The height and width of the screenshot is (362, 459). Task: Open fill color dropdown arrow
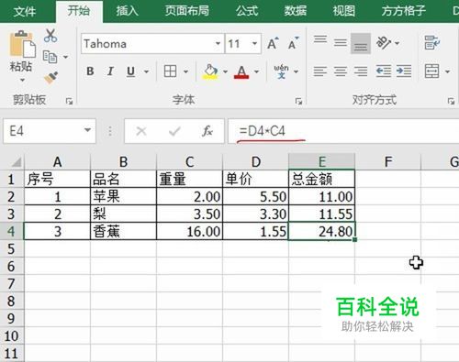click(225, 72)
